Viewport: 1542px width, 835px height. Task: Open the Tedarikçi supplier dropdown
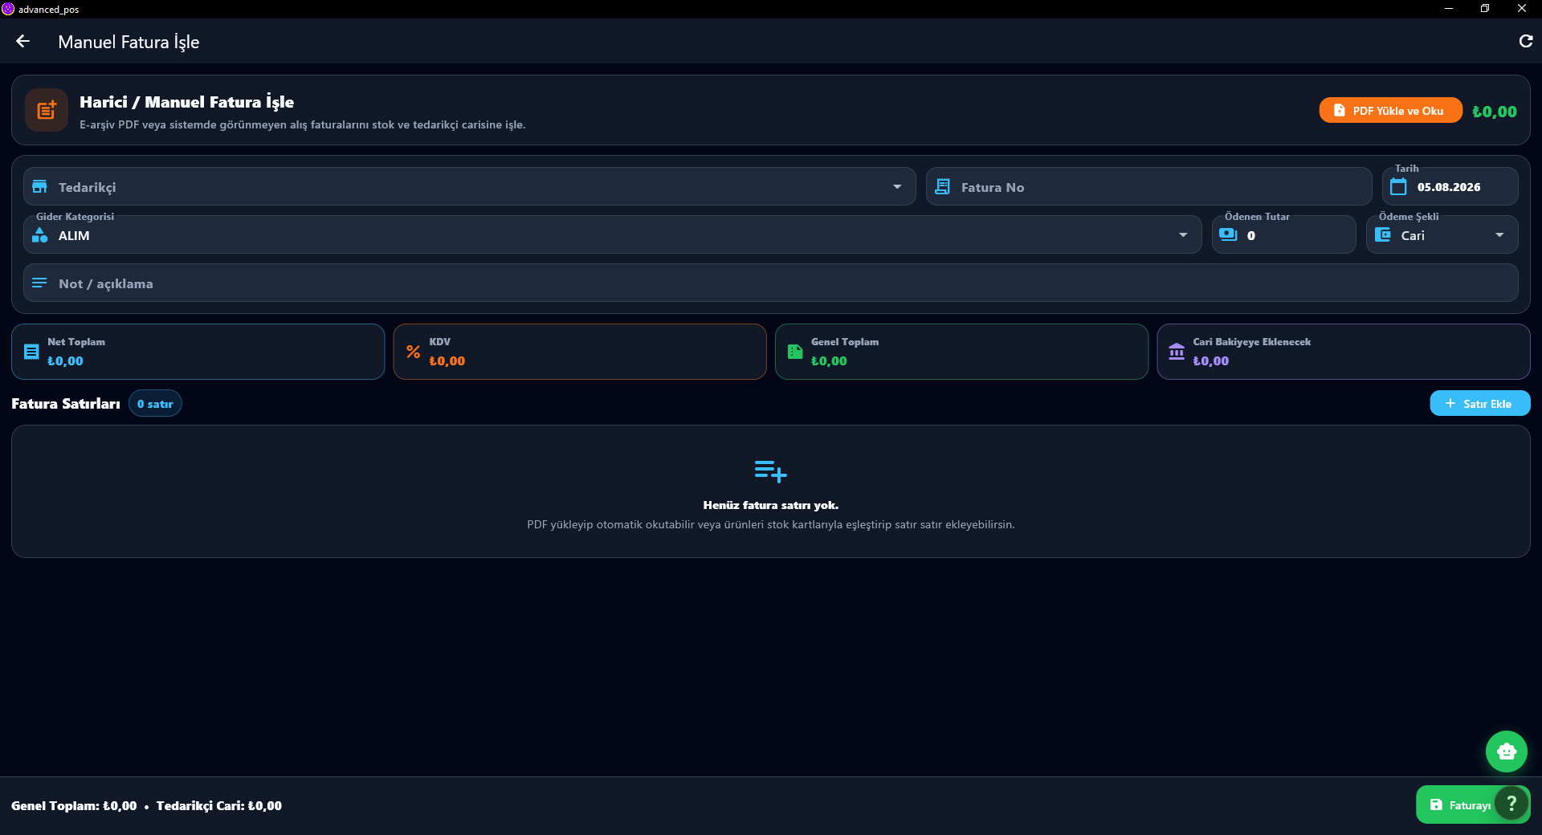pos(470,187)
